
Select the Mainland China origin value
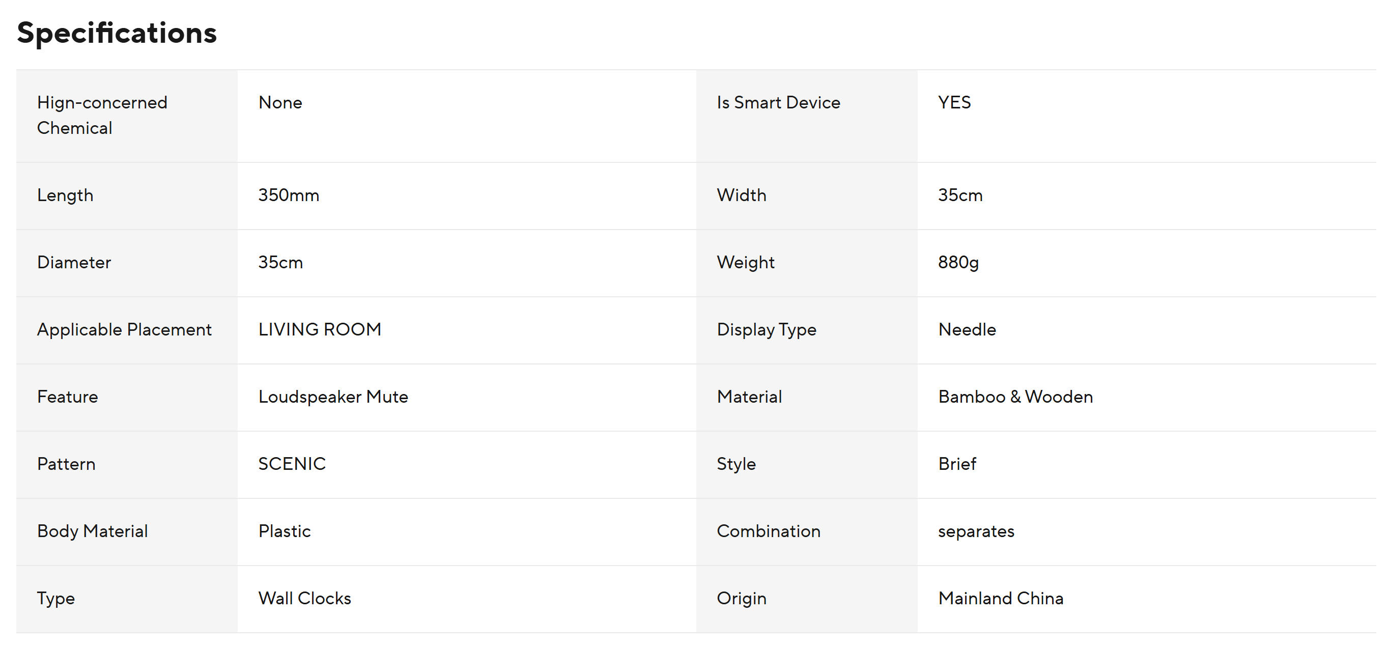coord(1000,599)
